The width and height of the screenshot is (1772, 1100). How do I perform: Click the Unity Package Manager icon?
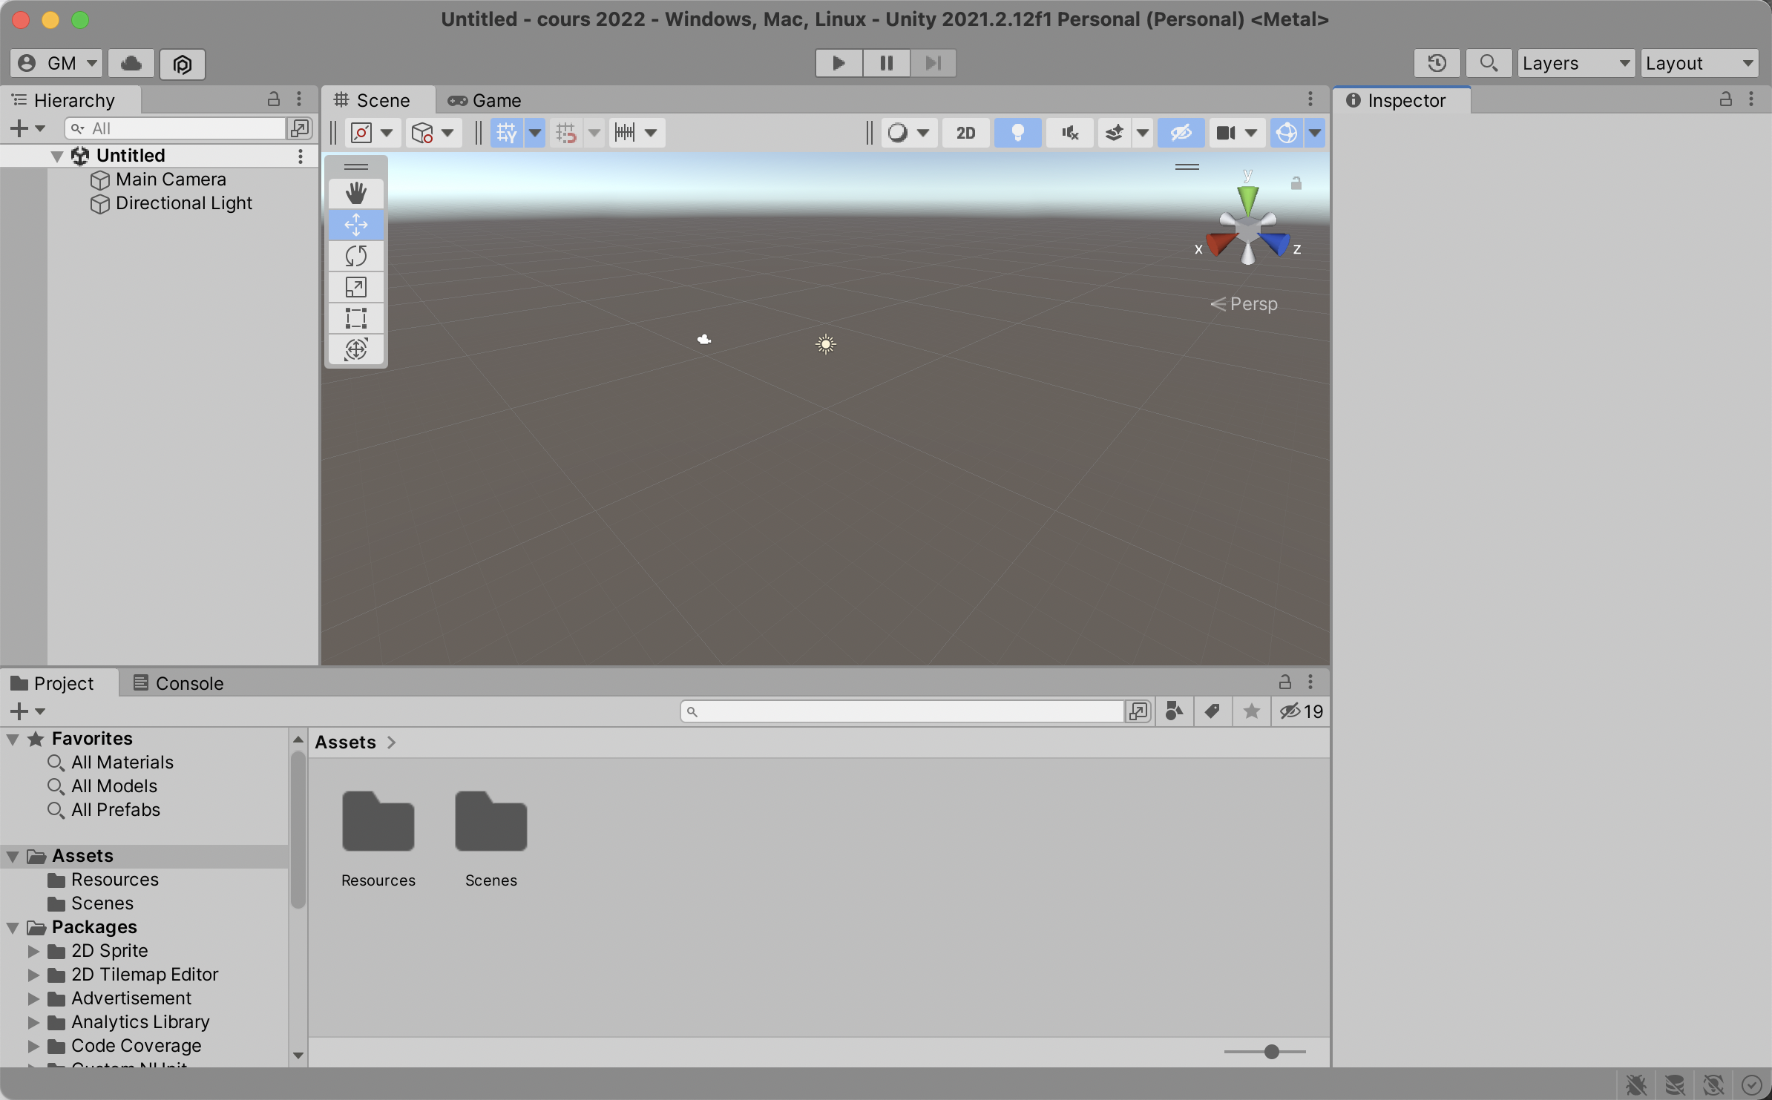(x=183, y=64)
